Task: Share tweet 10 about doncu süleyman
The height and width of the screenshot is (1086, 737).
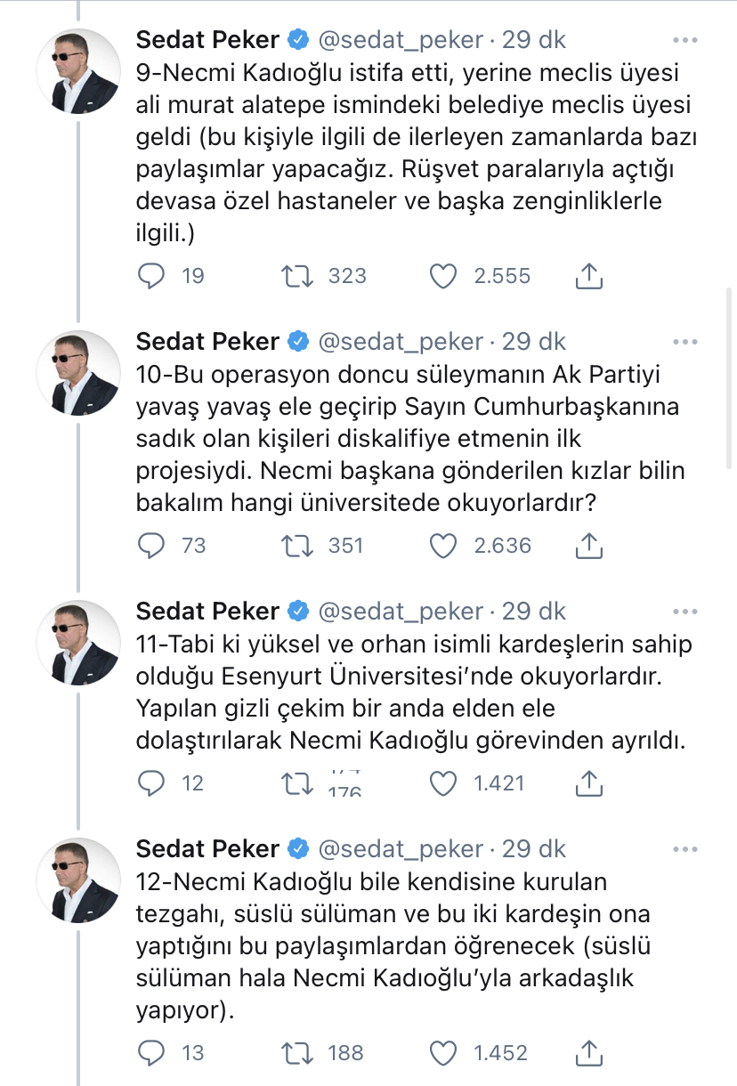Action: [589, 545]
